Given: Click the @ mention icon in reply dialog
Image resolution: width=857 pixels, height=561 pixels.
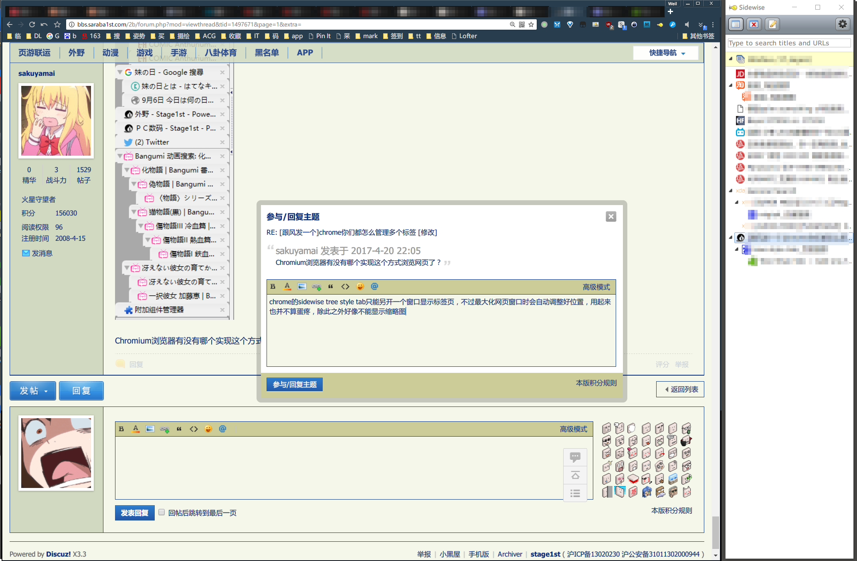Looking at the screenshot, I should click(374, 287).
